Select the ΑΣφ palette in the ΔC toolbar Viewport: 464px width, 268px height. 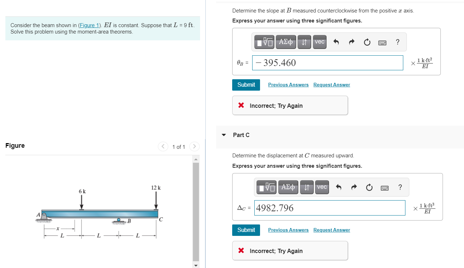288,187
